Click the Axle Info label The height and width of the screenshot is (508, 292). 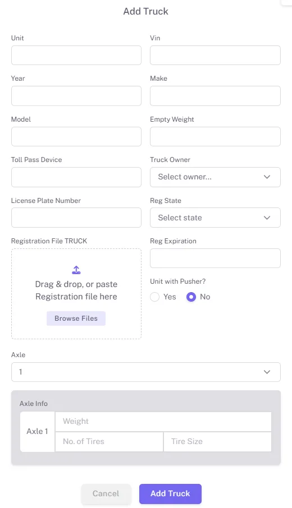coord(34,404)
